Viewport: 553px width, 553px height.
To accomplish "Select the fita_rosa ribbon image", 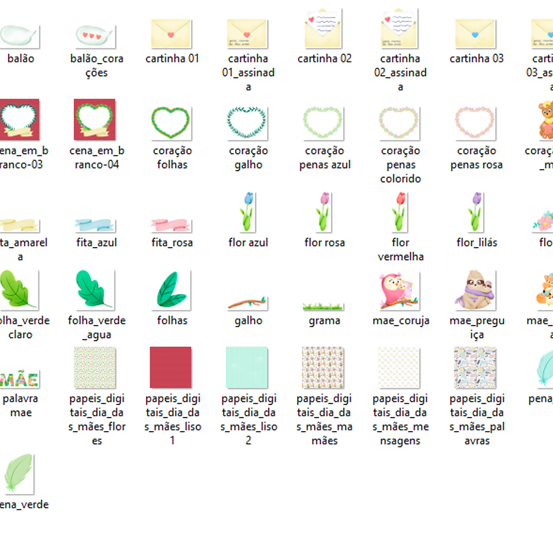I will point(172,226).
